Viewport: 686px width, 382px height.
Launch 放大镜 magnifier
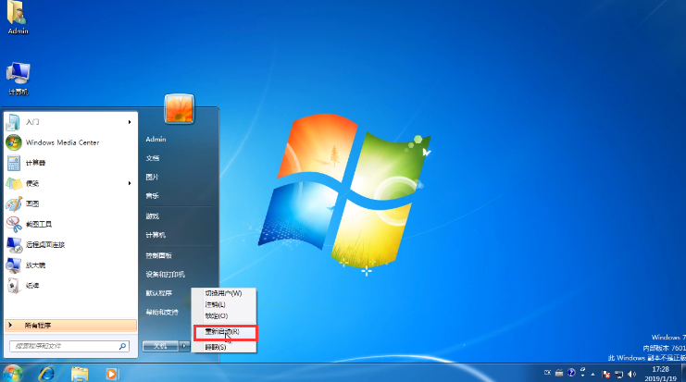[x=70, y=265]
